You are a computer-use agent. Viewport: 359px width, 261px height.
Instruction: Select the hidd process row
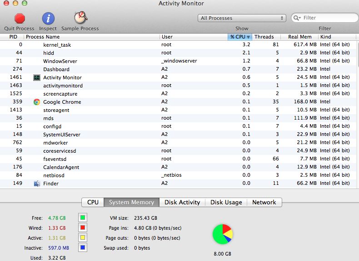(x=178, y=53)
